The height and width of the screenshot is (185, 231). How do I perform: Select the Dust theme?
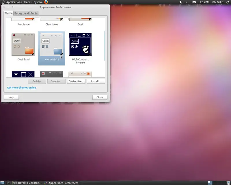[80, 22]
